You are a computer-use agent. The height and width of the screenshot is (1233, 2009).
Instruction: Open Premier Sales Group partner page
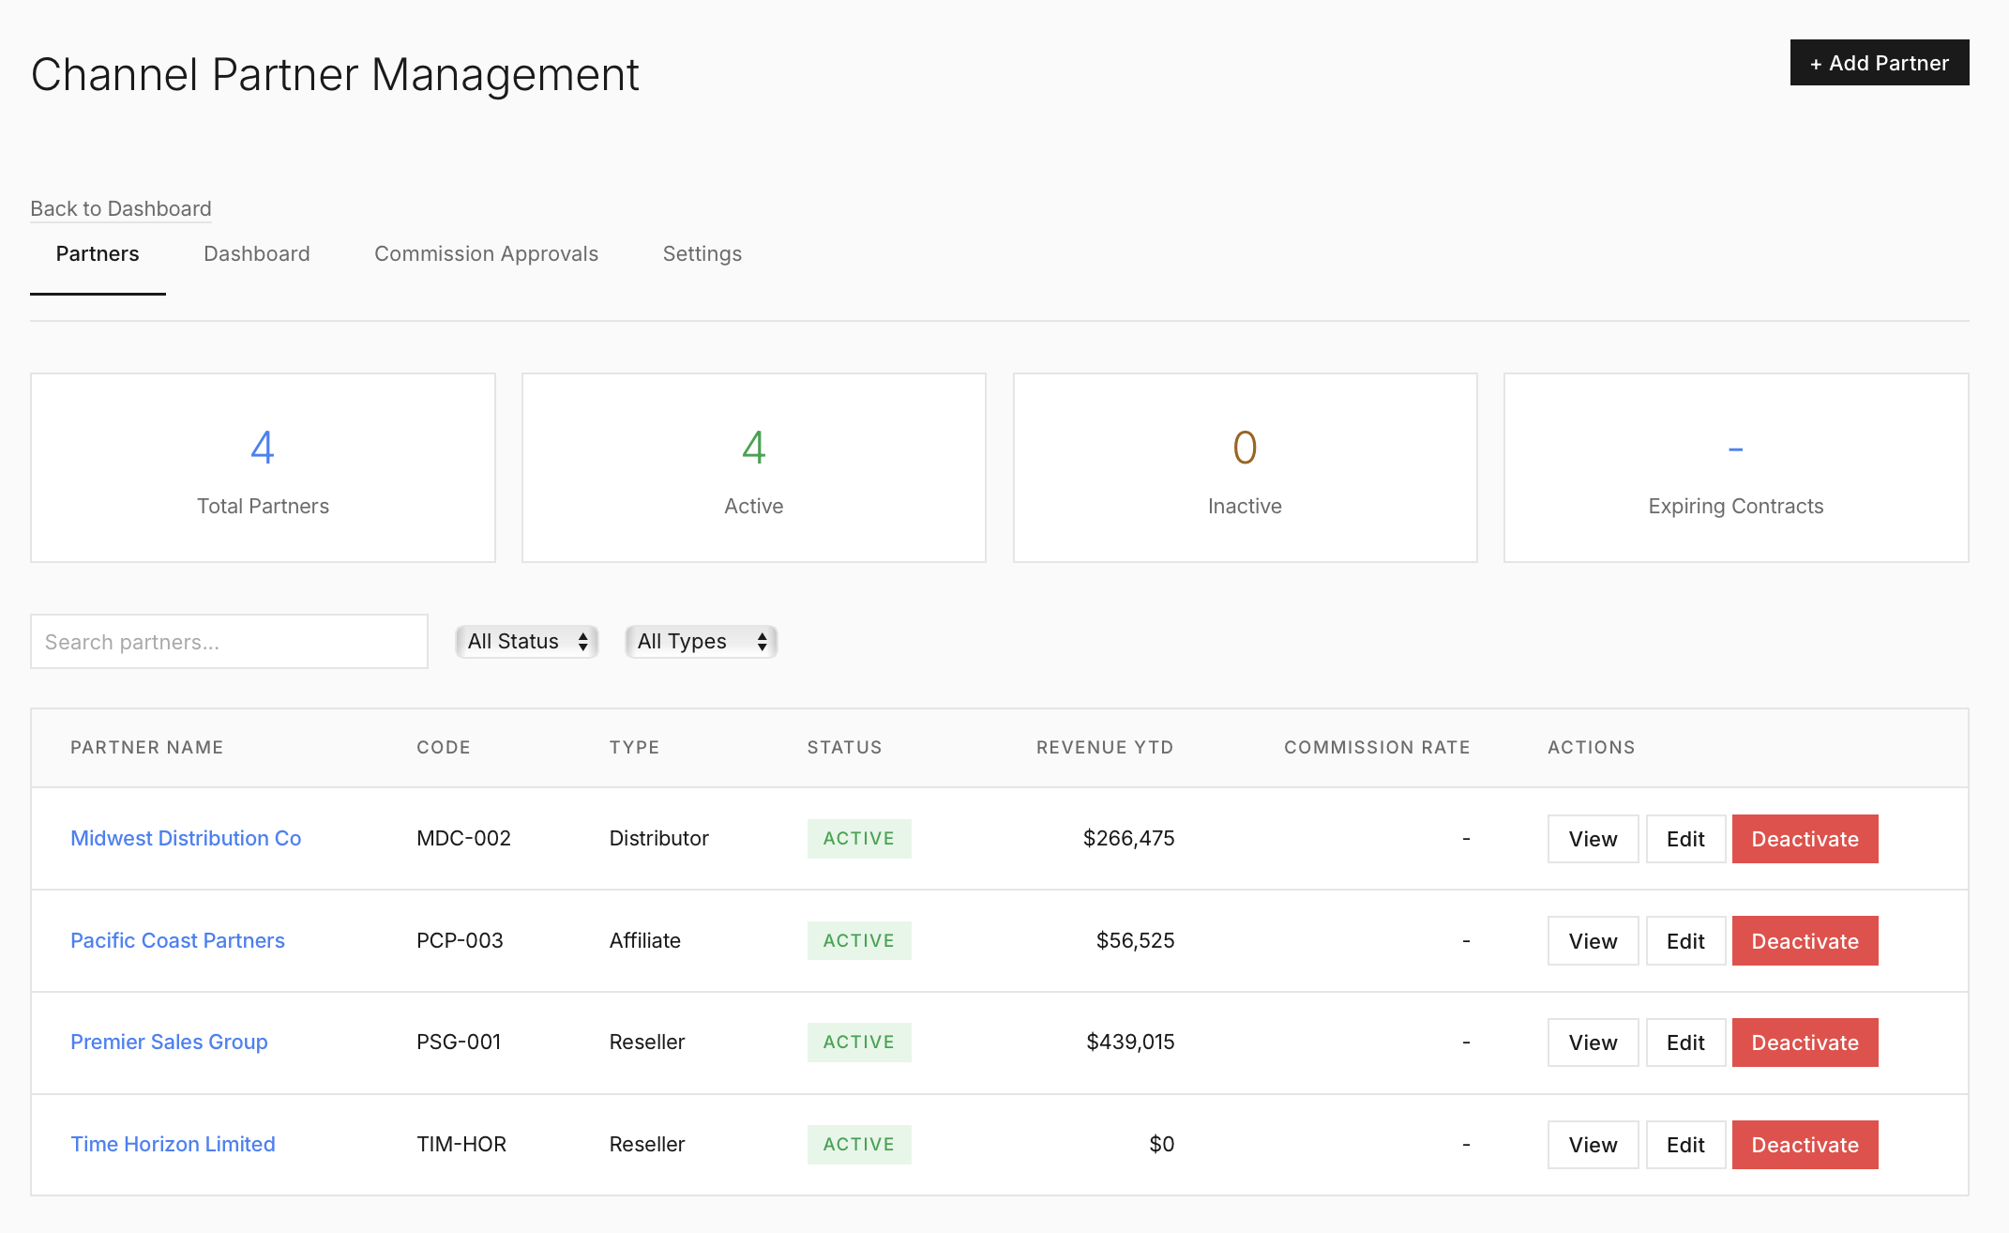pyautogui.click(x=169, y=1042)
